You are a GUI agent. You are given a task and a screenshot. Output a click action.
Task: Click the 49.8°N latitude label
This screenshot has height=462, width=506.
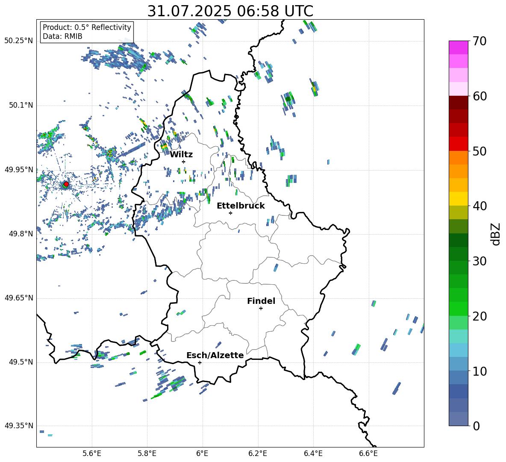(21, 234)
